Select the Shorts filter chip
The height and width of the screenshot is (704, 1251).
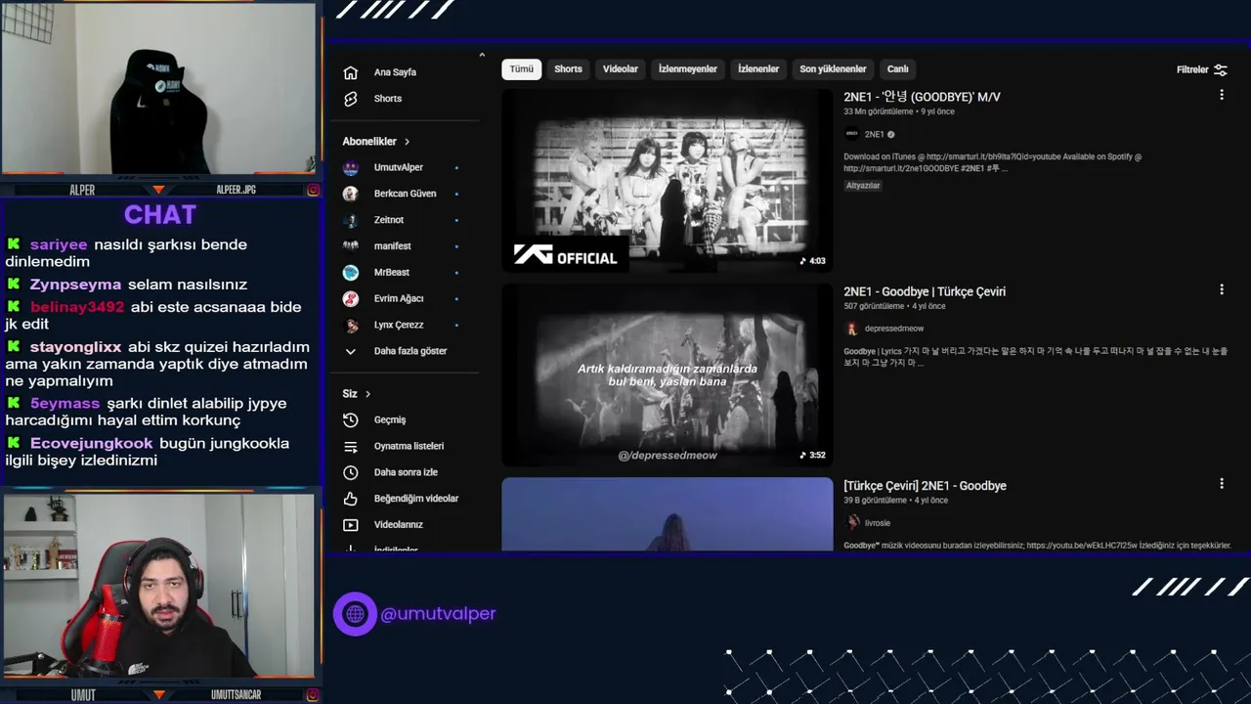[x=568, y=69]
